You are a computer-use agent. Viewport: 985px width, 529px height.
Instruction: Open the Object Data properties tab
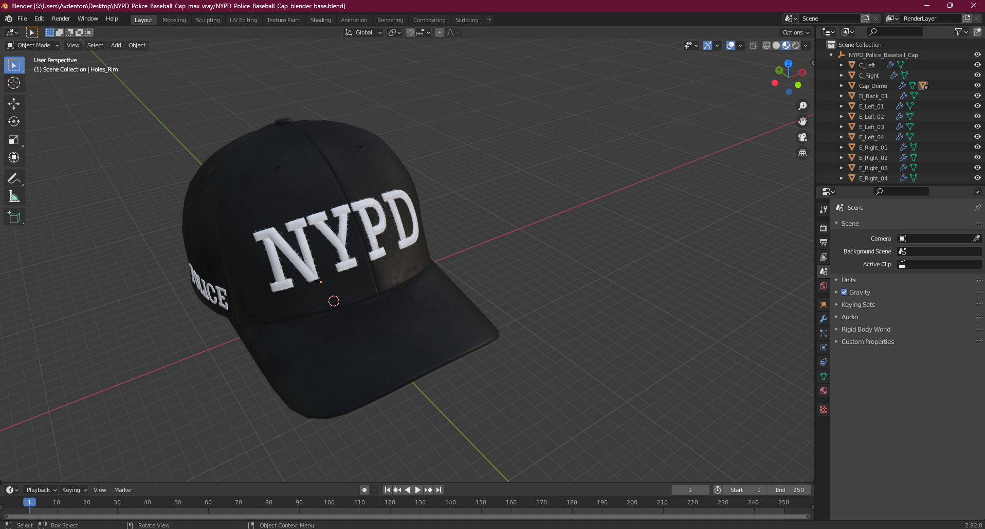click(x=824, y=376)
